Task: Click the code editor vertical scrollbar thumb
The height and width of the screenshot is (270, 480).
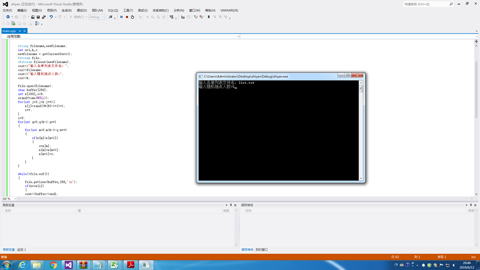Action: [476, 89]
